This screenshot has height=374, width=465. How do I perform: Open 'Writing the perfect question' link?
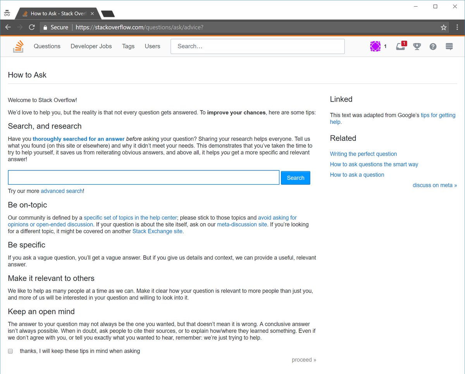(363, 154)
